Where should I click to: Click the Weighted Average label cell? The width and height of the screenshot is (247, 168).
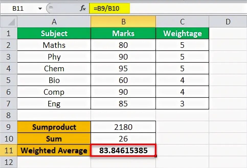click(54, 150)
